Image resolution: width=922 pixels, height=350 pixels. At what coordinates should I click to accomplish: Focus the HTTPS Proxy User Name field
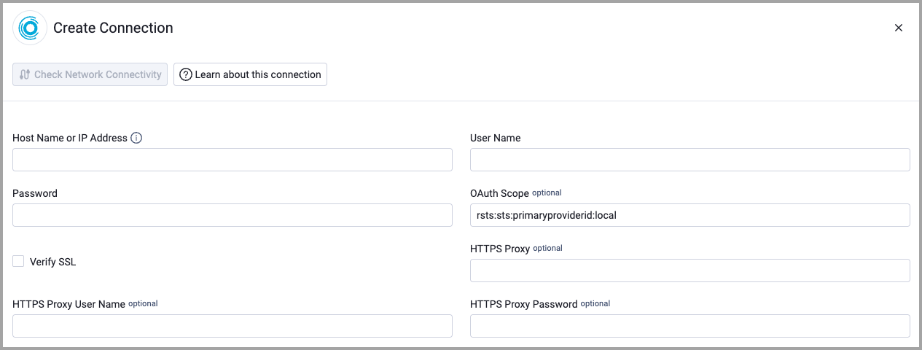coord(233,326)
